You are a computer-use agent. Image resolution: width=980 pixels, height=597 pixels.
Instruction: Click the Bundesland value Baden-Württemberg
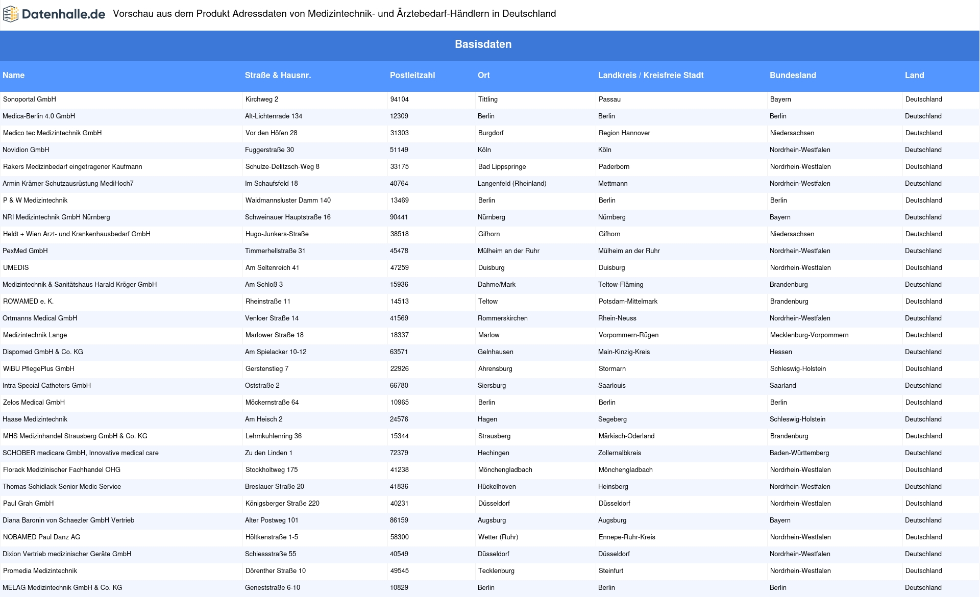[799, 453]
